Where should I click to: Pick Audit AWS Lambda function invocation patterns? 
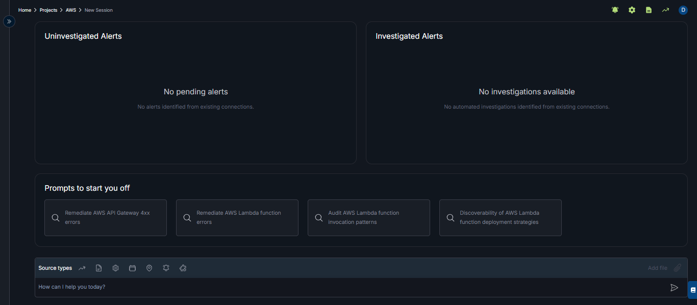(x=368, y=218)
